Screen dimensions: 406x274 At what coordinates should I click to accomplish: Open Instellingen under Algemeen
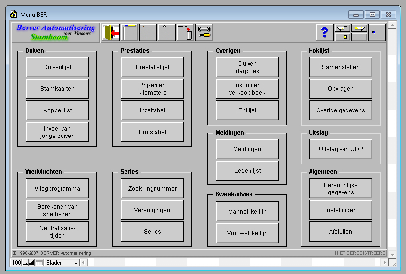pos(341,210)
